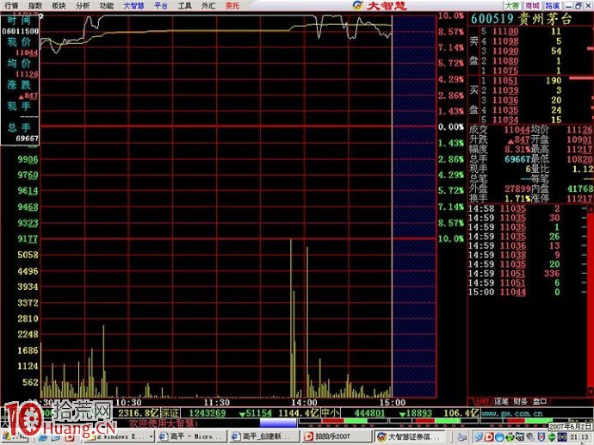The height and width of the screenshot is (445, 594).
Task: Switch to the 财务 tab
Action: [x=521, y=401]
